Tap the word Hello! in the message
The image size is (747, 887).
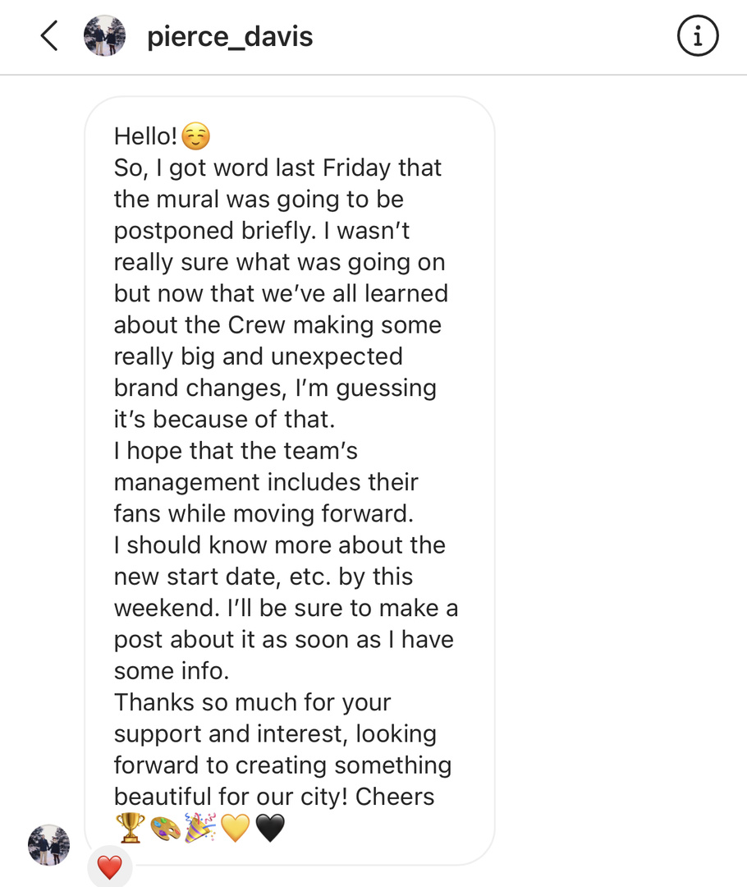[x=146, y=136]
